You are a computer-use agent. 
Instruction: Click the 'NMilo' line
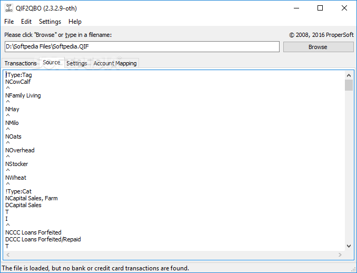[12, 123]
